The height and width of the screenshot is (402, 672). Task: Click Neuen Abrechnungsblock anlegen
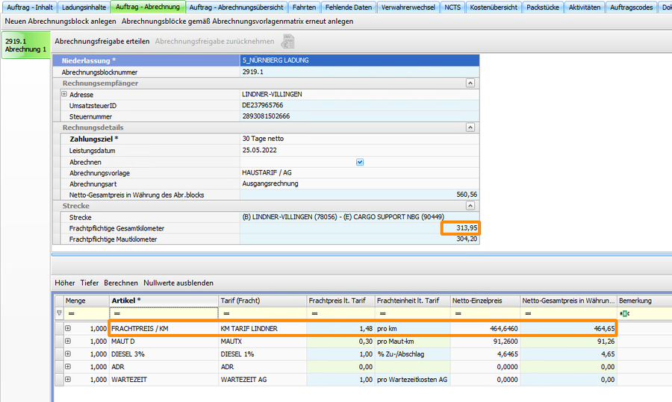(60, 22)
